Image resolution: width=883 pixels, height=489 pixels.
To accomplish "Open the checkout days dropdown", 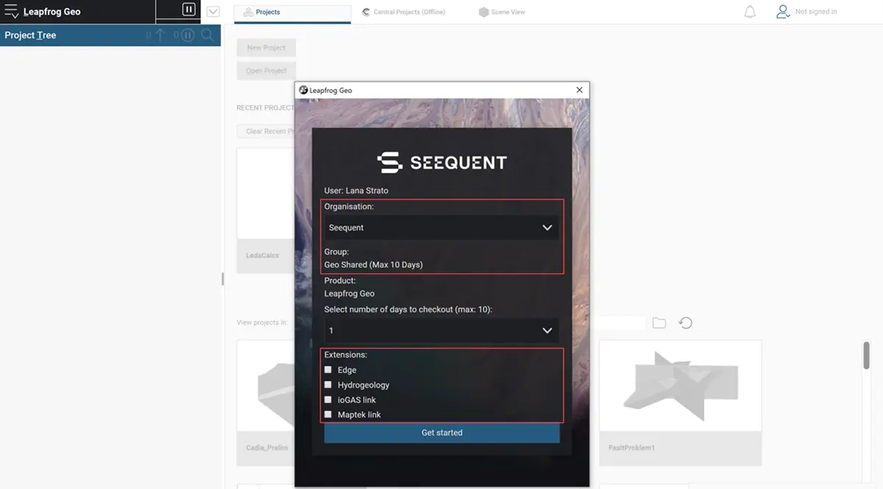I will coord(441,331).
